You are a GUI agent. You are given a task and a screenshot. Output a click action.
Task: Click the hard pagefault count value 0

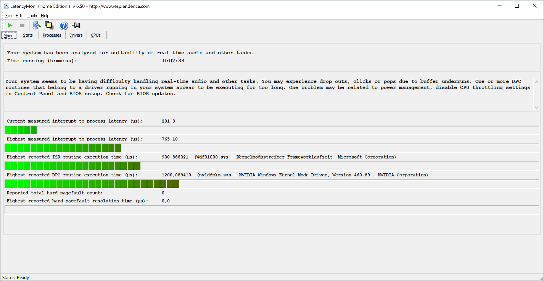163,193
